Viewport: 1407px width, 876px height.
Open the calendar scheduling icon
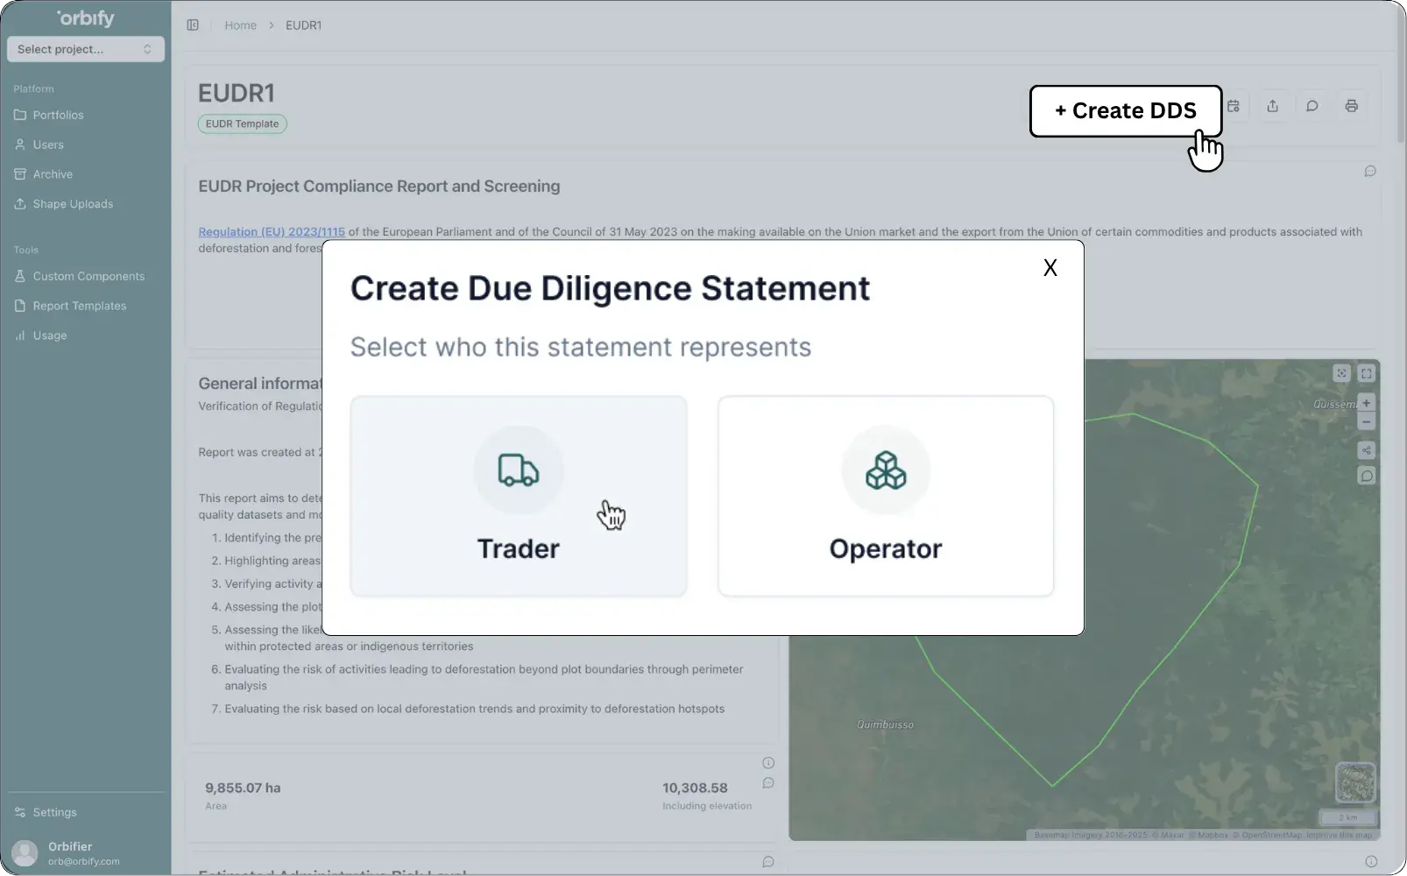1234,105
